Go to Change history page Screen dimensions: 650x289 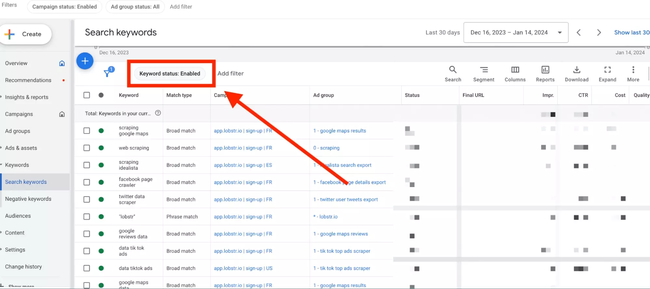point(23,267)
